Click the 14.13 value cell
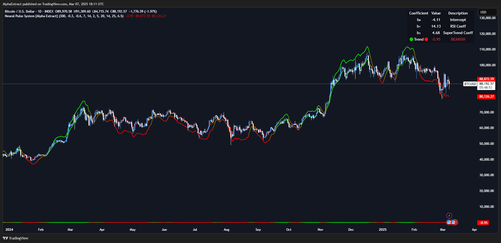This screenshot has width=501, height=243. (436, 26)
